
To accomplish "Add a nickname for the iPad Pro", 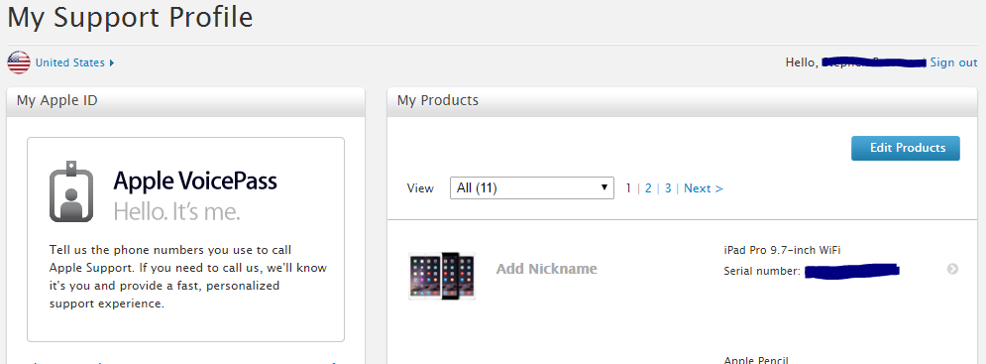I will coord(546,269).
